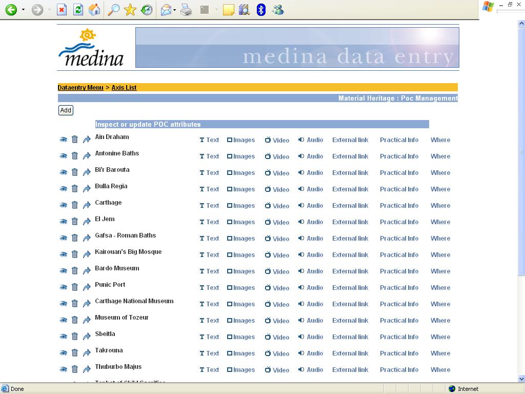Click the browser Forward button
Image resolution: width=525 pixels, height=394 pixels.
(x=37, y=10)
